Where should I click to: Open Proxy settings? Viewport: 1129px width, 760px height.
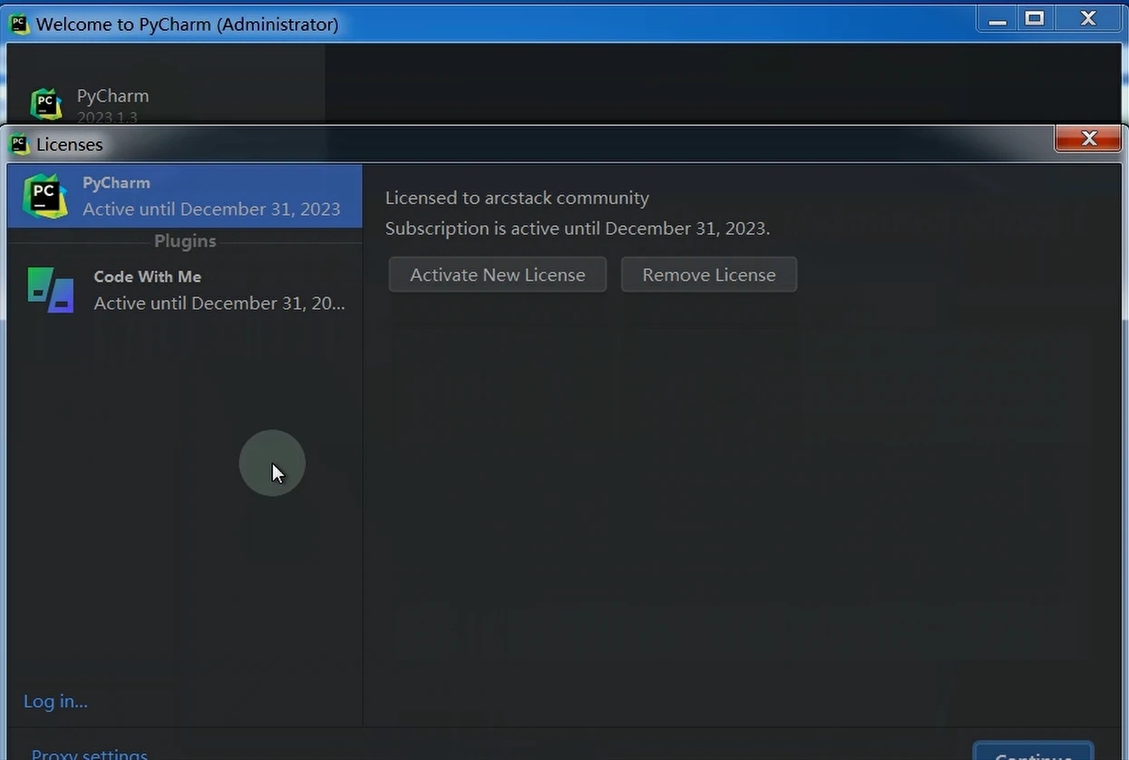(x=88, y=753)
